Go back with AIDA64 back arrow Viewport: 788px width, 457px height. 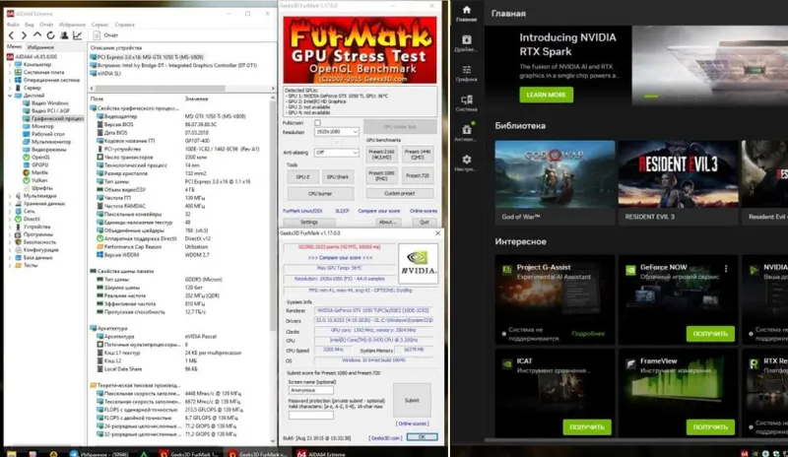pos(11,35)
